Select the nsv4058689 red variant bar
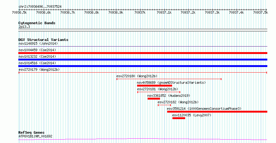 click(x=154, y=86)
